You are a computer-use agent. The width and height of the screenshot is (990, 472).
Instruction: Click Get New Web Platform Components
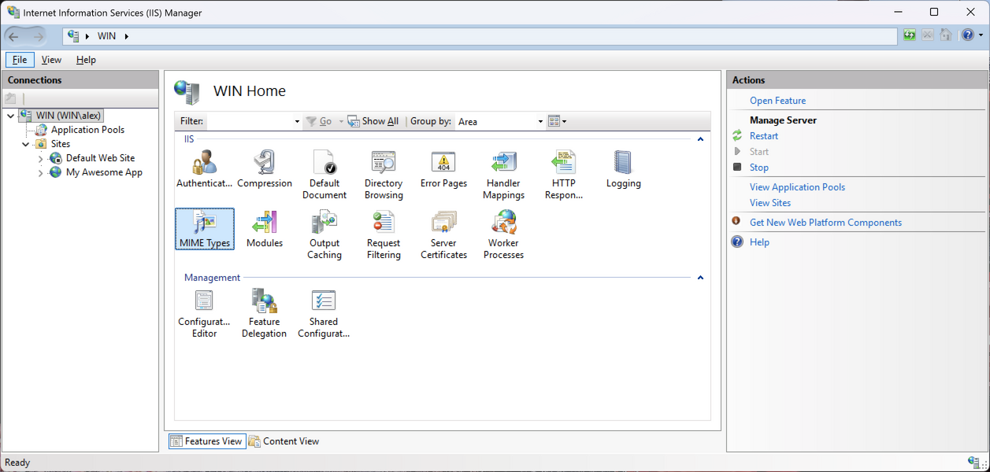(825, 223)
